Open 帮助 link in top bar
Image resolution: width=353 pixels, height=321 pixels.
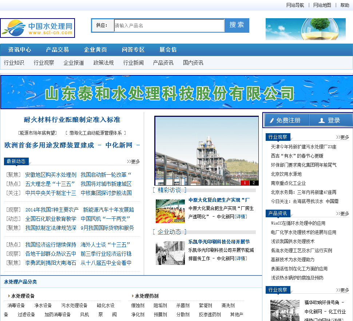[x=345, y=5]
